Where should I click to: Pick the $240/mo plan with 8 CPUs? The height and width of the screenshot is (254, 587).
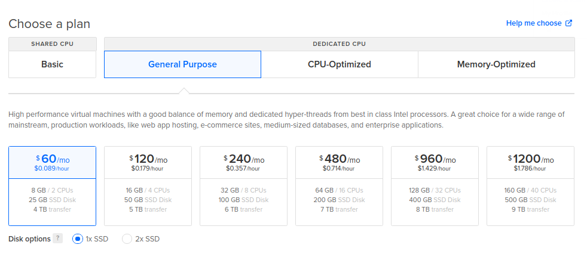click(x=243, y=186)
